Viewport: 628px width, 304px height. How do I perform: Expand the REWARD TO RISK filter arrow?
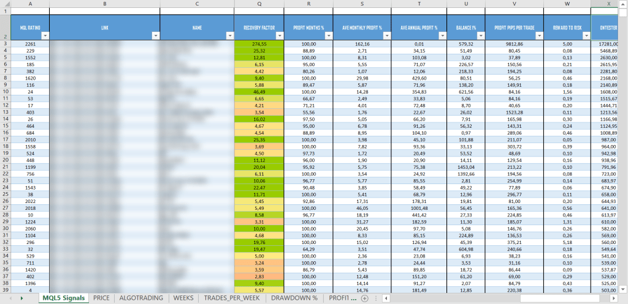point(586,36)
